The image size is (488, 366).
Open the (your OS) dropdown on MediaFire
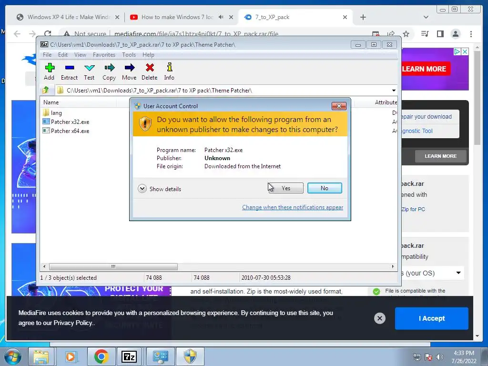[433, 273]
